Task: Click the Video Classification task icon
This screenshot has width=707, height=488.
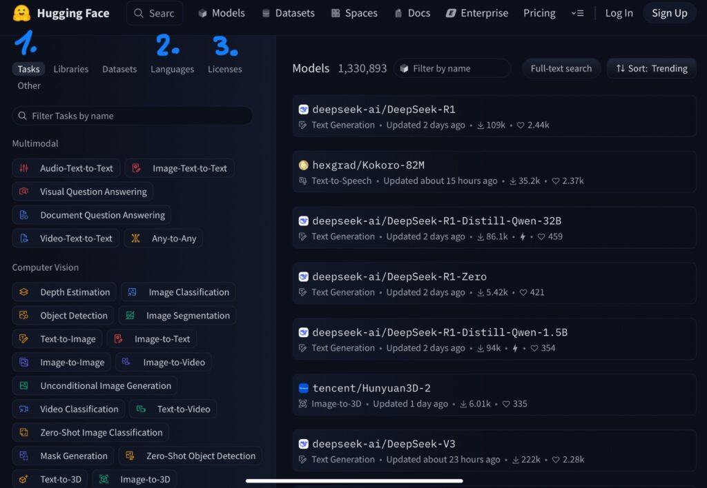Action: [x=24, y=409]
